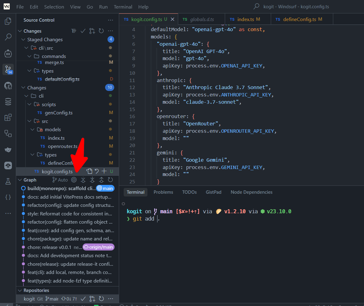The height and width of the screenshot is (306, 364).
Task: Collapse the scripts folder
Action: pos(29,104)
